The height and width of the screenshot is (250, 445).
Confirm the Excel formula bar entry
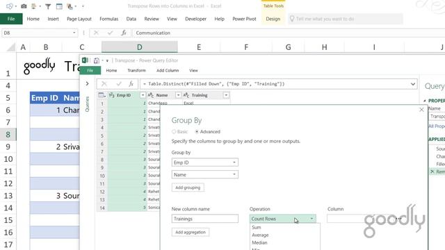(x=110, y=33)
